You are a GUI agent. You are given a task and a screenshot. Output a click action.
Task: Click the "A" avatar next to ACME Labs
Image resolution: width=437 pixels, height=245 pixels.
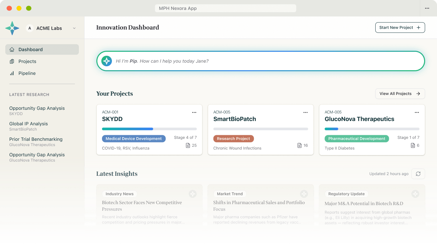[30, 28]
